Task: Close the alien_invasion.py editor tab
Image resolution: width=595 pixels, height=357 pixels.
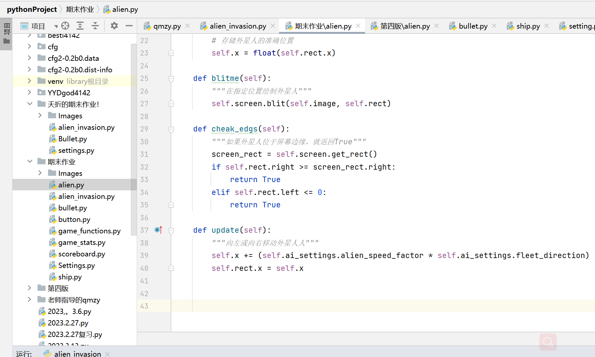Action: point(273,26)
